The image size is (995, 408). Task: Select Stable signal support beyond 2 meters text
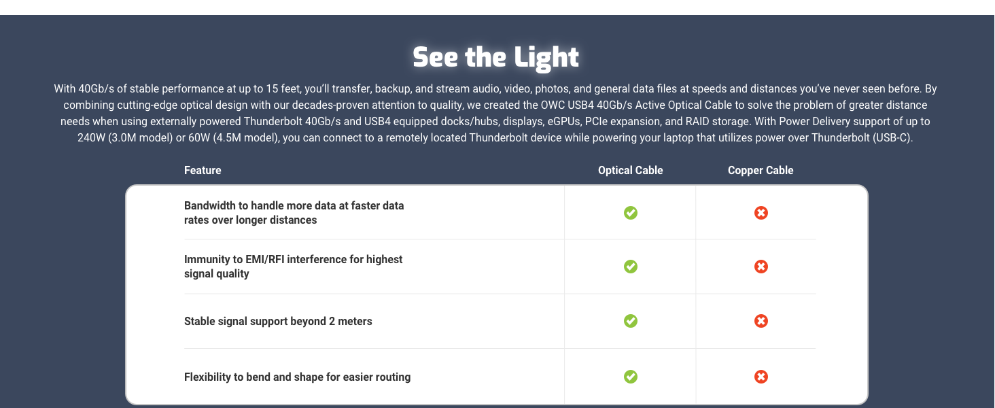pyautogui.click(x=278, y=321)
